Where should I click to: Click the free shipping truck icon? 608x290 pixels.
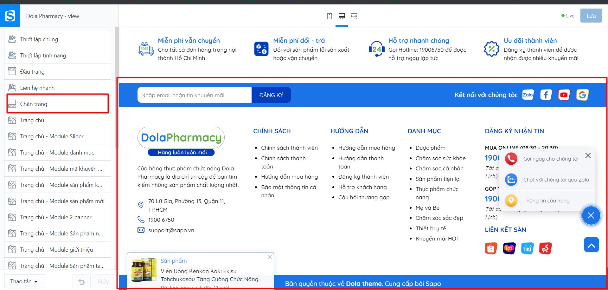click(x=146, y=49)
